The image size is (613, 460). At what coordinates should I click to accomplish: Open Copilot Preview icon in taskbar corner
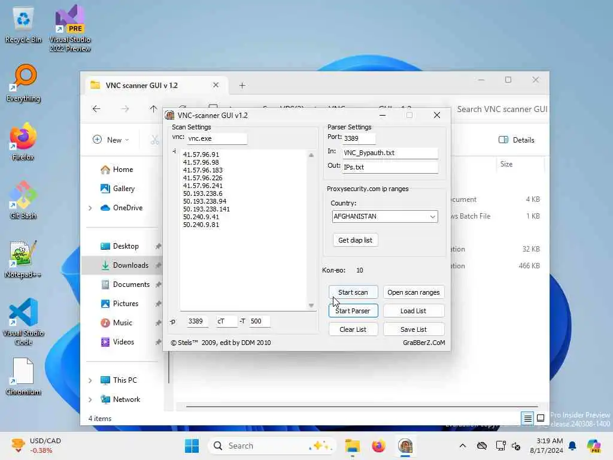pos(594,446)
